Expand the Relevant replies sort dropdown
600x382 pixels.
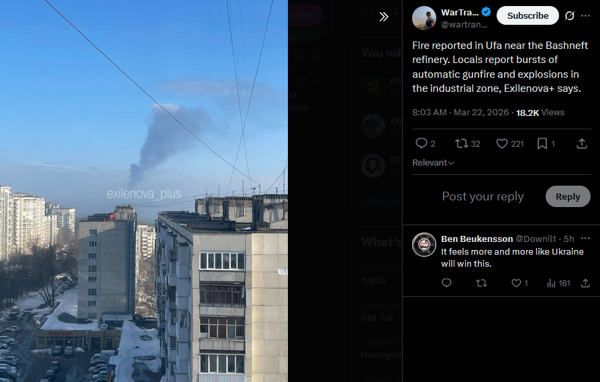click(x=433, y=163)
